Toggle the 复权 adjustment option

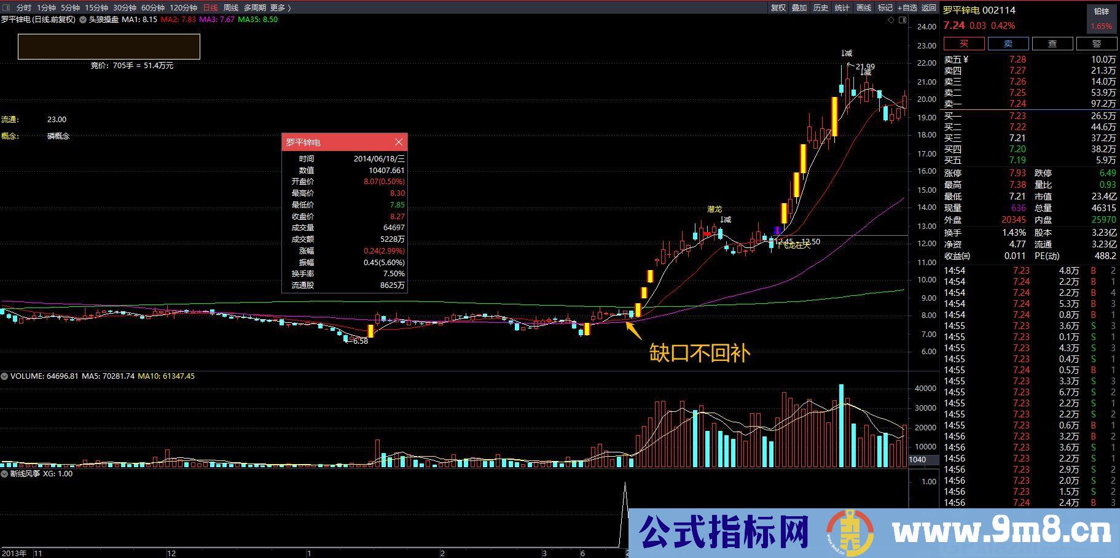pos(778,7)
